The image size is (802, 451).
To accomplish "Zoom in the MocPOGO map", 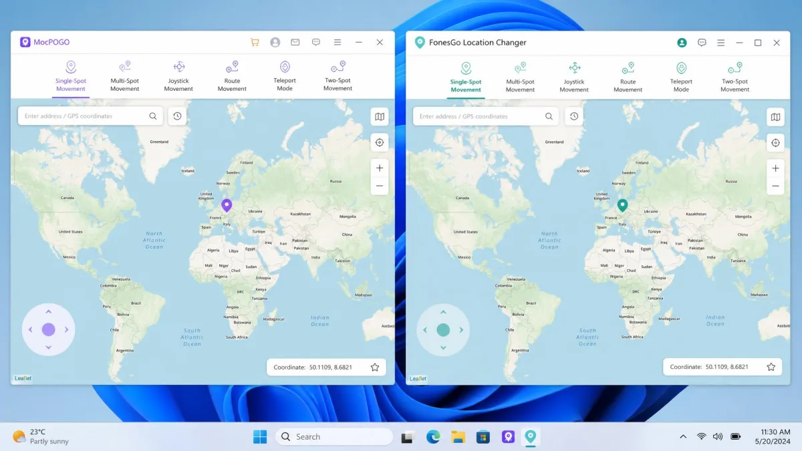I will 380,168.
